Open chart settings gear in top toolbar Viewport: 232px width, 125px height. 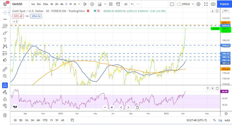198,4
